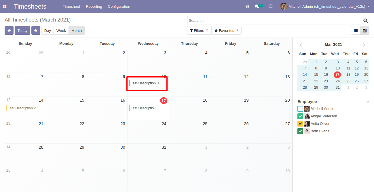Open the Test Descriptio 1 entry
Screen dimensions: 374x192
[x=148, y=108]
